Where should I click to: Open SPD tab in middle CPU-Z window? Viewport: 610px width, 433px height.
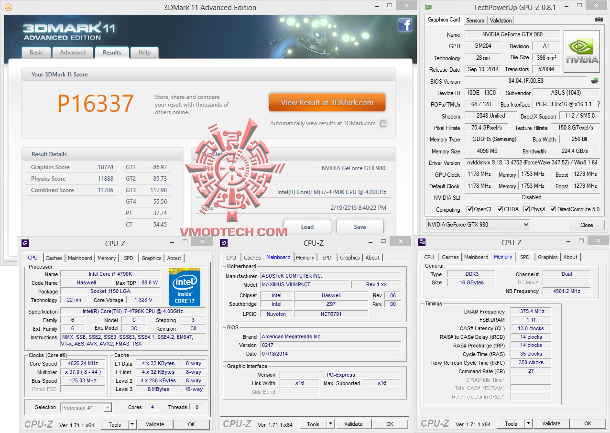tap(327, 258)
